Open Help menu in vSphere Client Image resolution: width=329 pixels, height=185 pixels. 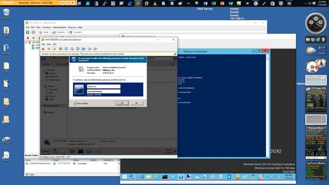coord(80,27)
